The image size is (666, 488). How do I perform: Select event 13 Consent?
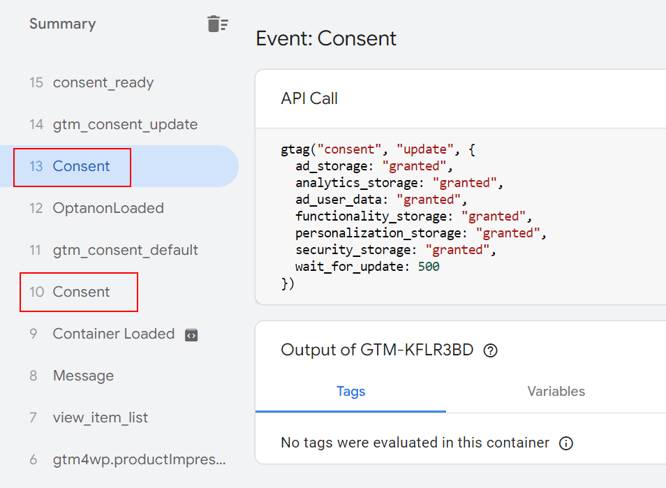coord(81,166)
